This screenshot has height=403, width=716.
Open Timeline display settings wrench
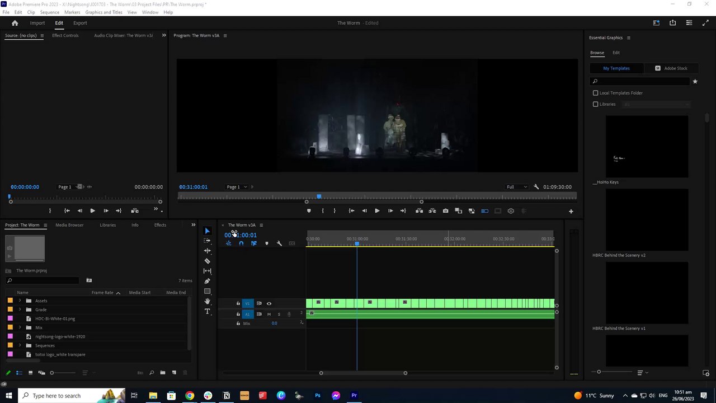tap(279, 243)
